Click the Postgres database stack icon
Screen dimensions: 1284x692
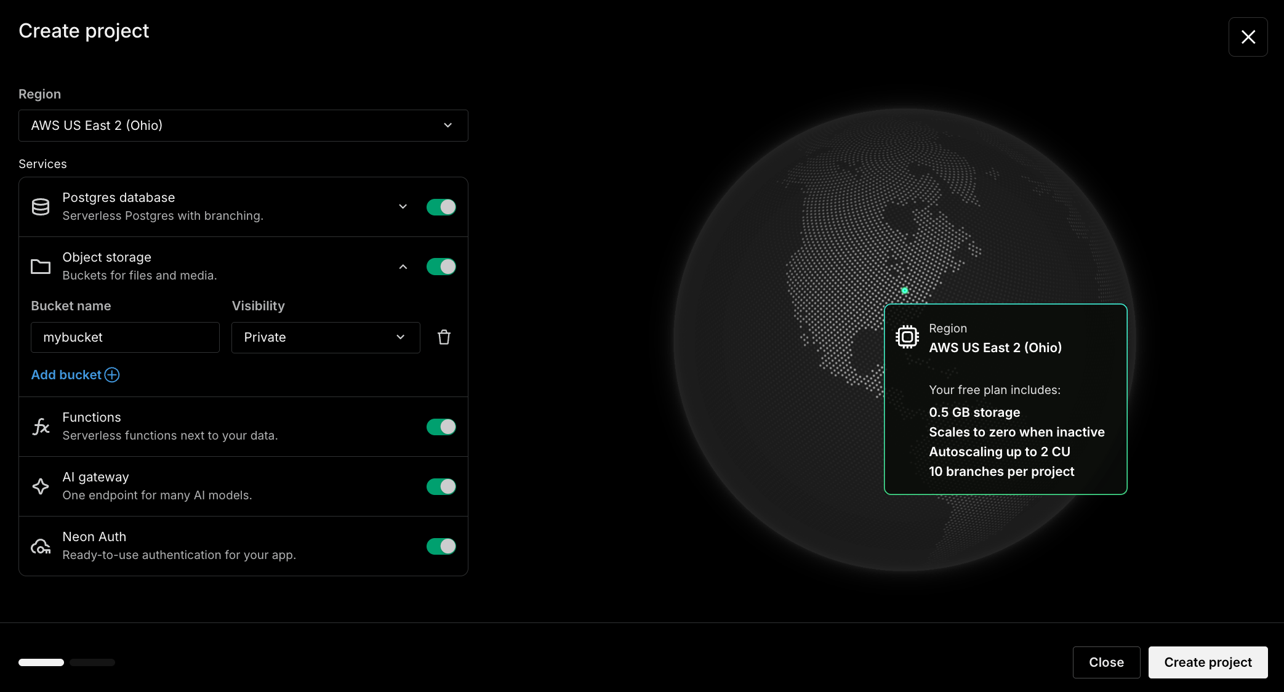(x=41, y=207)
